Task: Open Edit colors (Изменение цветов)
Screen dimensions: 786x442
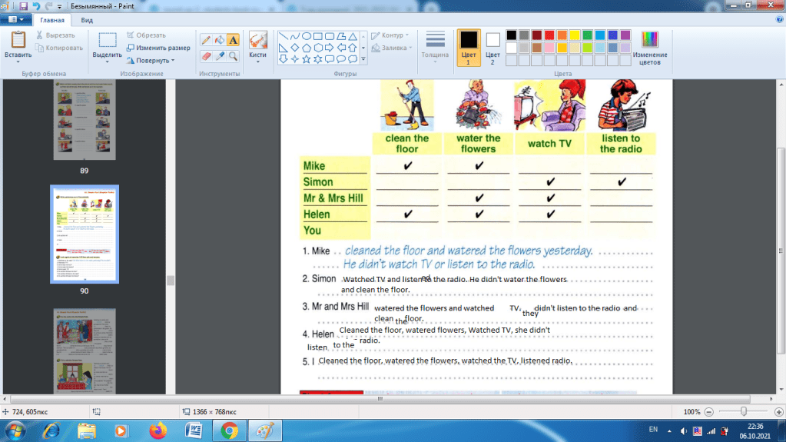Action: (x=650, y=48)
